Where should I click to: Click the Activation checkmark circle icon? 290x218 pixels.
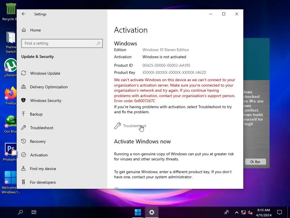click(x=24, y=155)
